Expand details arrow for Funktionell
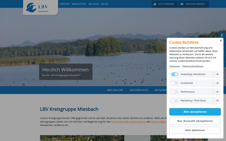 click(217, 83)
